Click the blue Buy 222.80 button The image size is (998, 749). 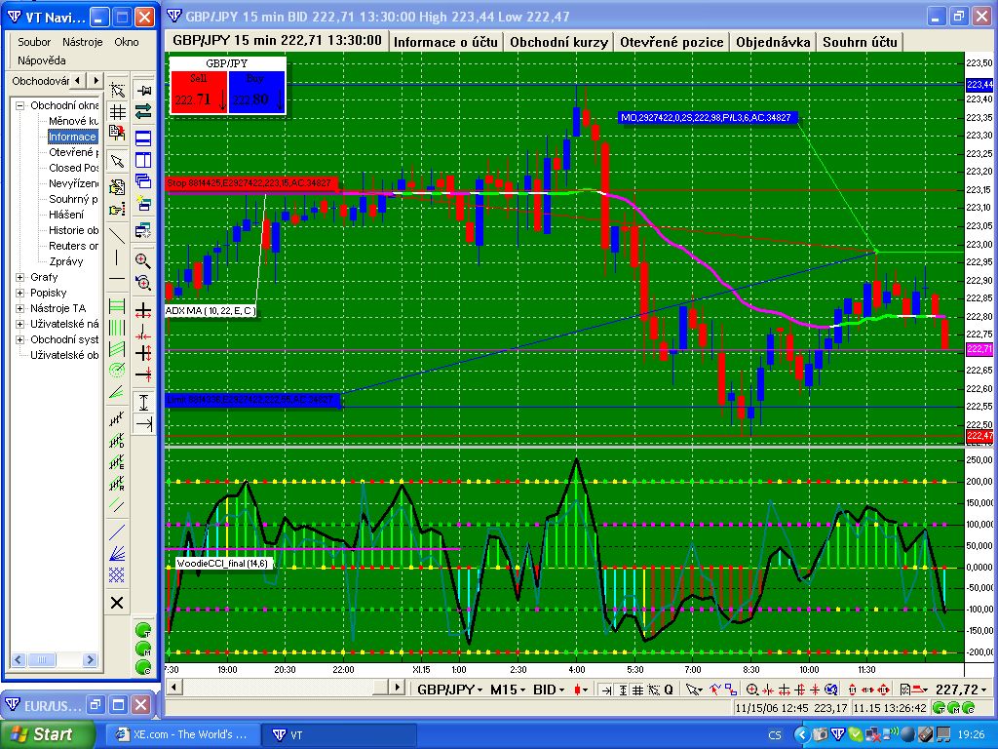click(x=256, y=92)
